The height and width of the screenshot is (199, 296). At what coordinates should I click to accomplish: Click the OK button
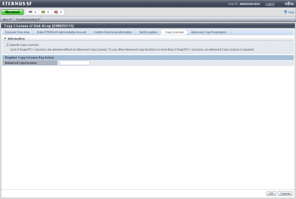click(271, 194)
